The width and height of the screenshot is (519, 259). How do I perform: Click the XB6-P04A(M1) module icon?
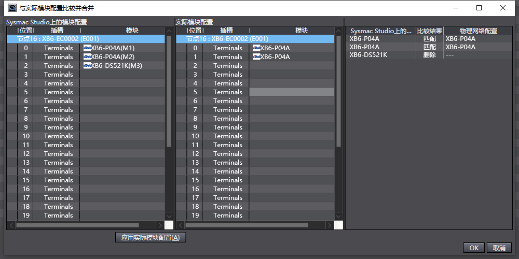[87, 48]
